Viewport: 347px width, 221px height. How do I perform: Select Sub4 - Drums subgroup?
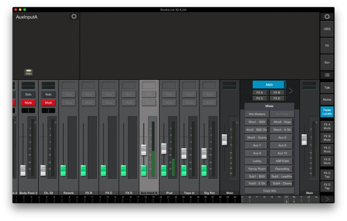point(282,183)
